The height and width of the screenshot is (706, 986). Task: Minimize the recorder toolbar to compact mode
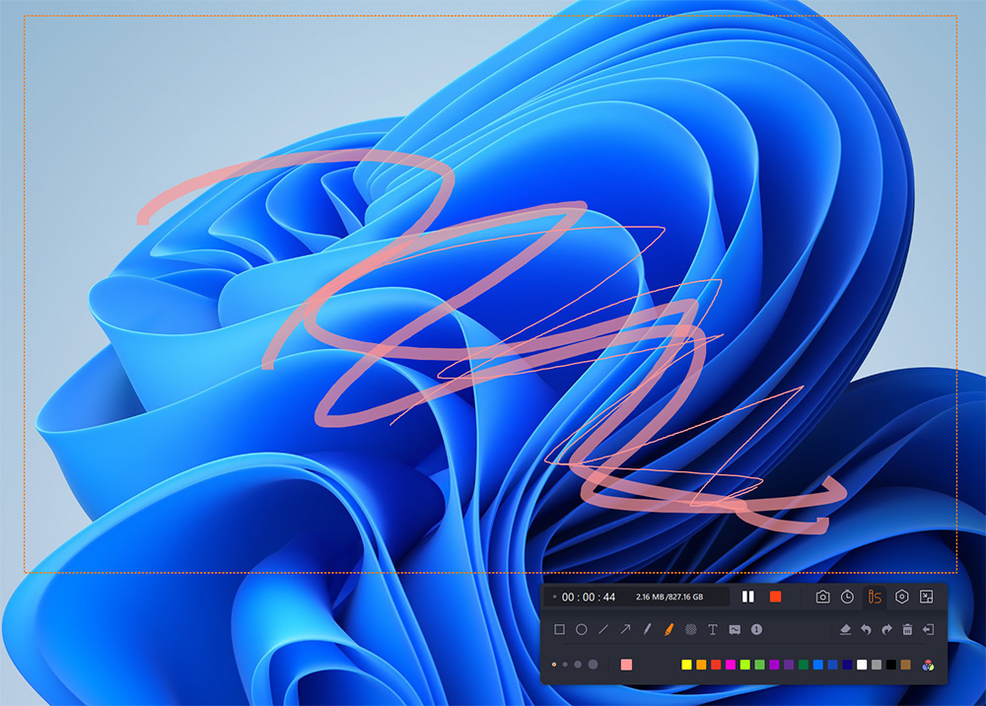(926, 597)
